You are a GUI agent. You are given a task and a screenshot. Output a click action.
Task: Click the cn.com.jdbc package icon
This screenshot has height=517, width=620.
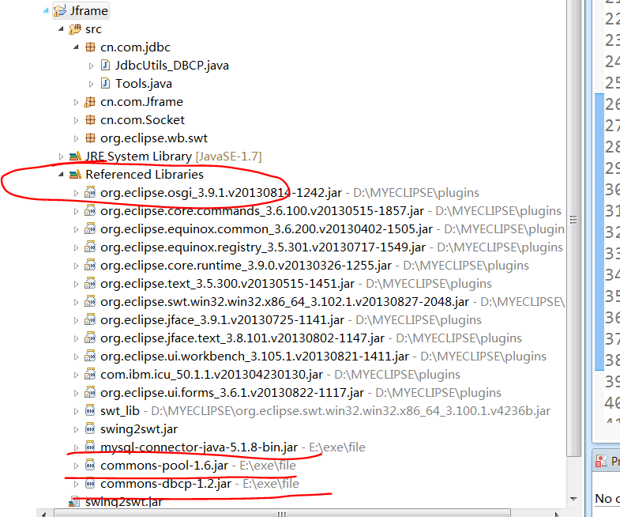91,47
